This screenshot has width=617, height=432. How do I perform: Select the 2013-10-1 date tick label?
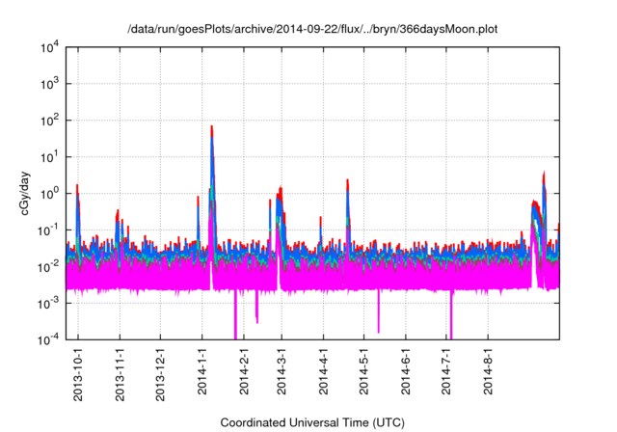point(79,372)
